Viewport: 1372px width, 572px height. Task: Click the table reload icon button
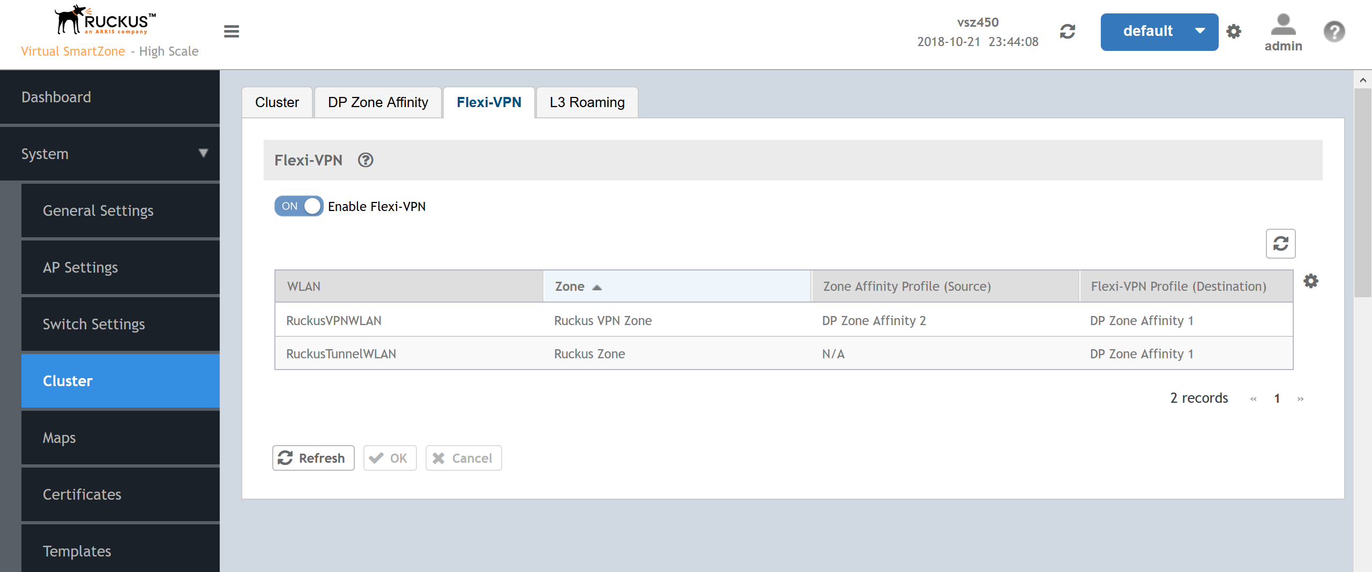click(x=1280, y=244)
